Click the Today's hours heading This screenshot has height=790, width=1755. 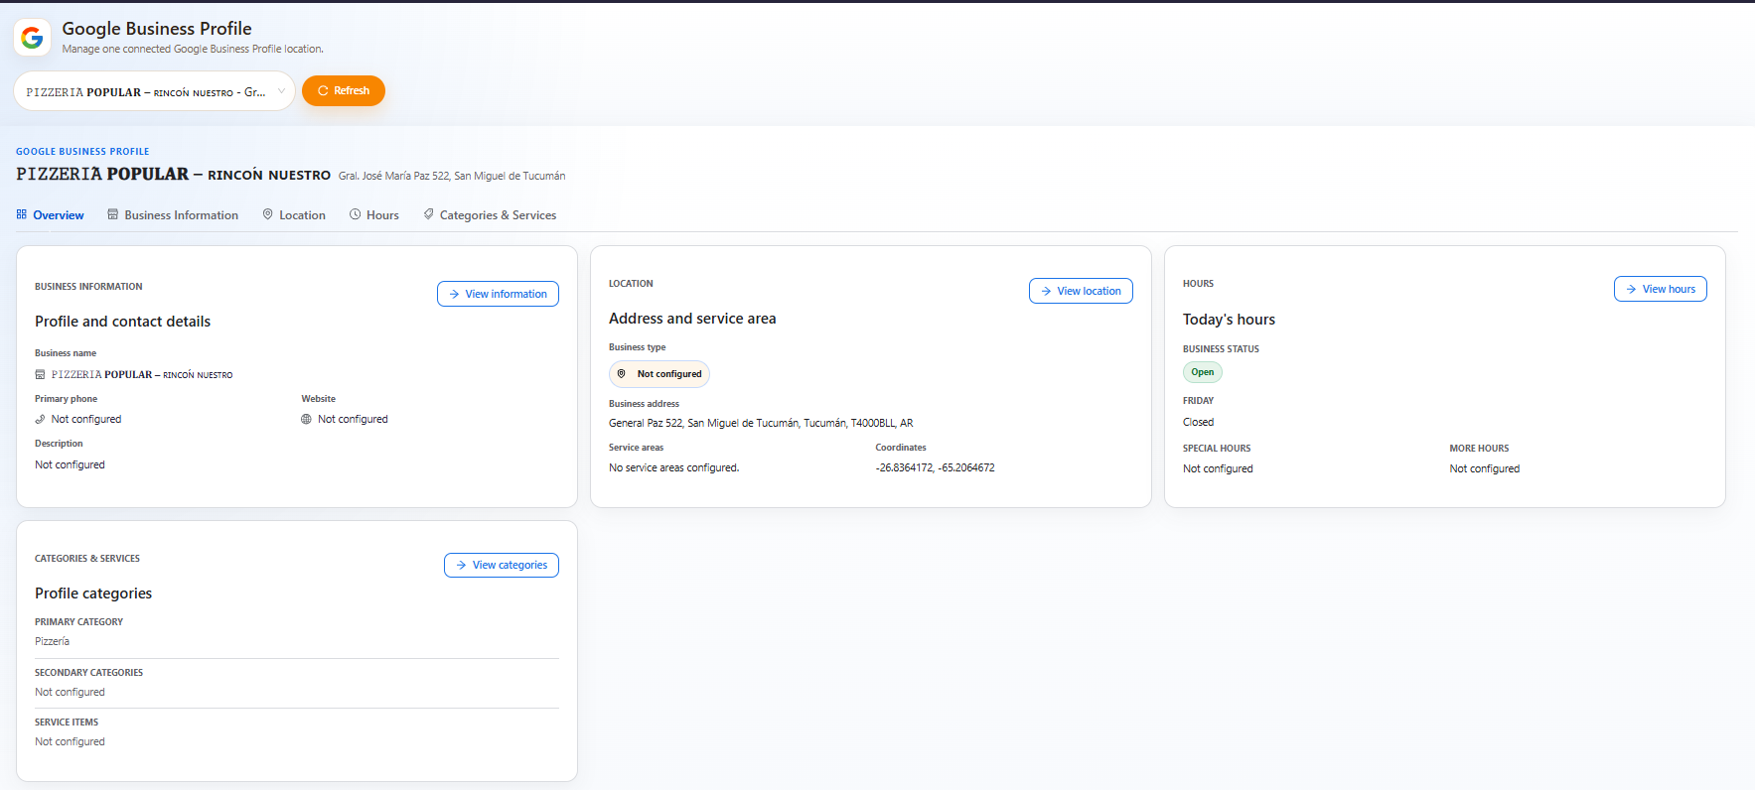(x=1229, y=320)
